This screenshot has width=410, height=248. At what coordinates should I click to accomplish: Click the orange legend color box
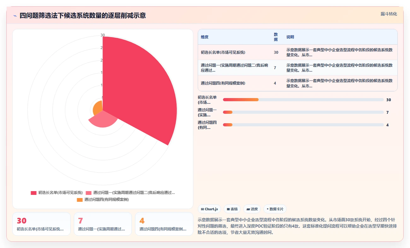[80, 200]
